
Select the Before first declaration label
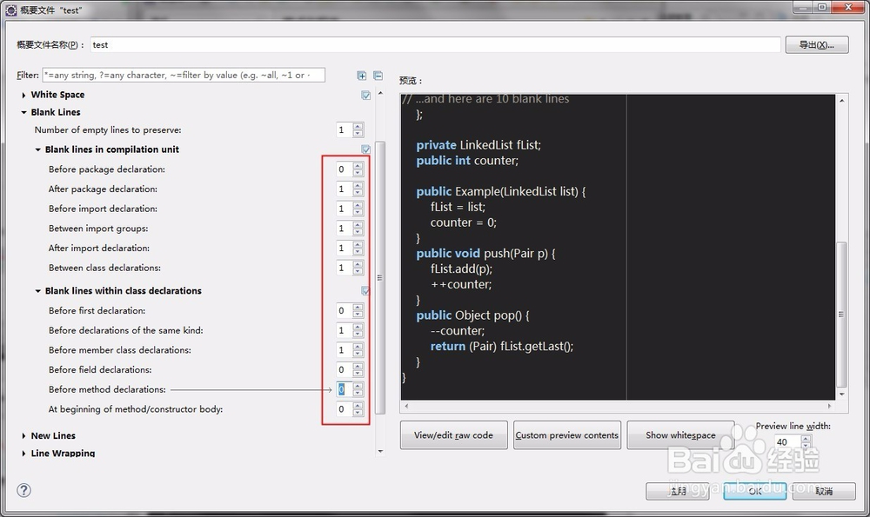97,310
